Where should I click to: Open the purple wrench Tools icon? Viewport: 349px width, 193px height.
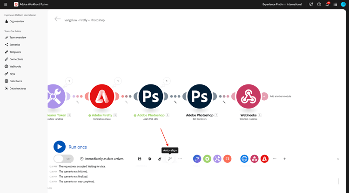click(217, 159)
